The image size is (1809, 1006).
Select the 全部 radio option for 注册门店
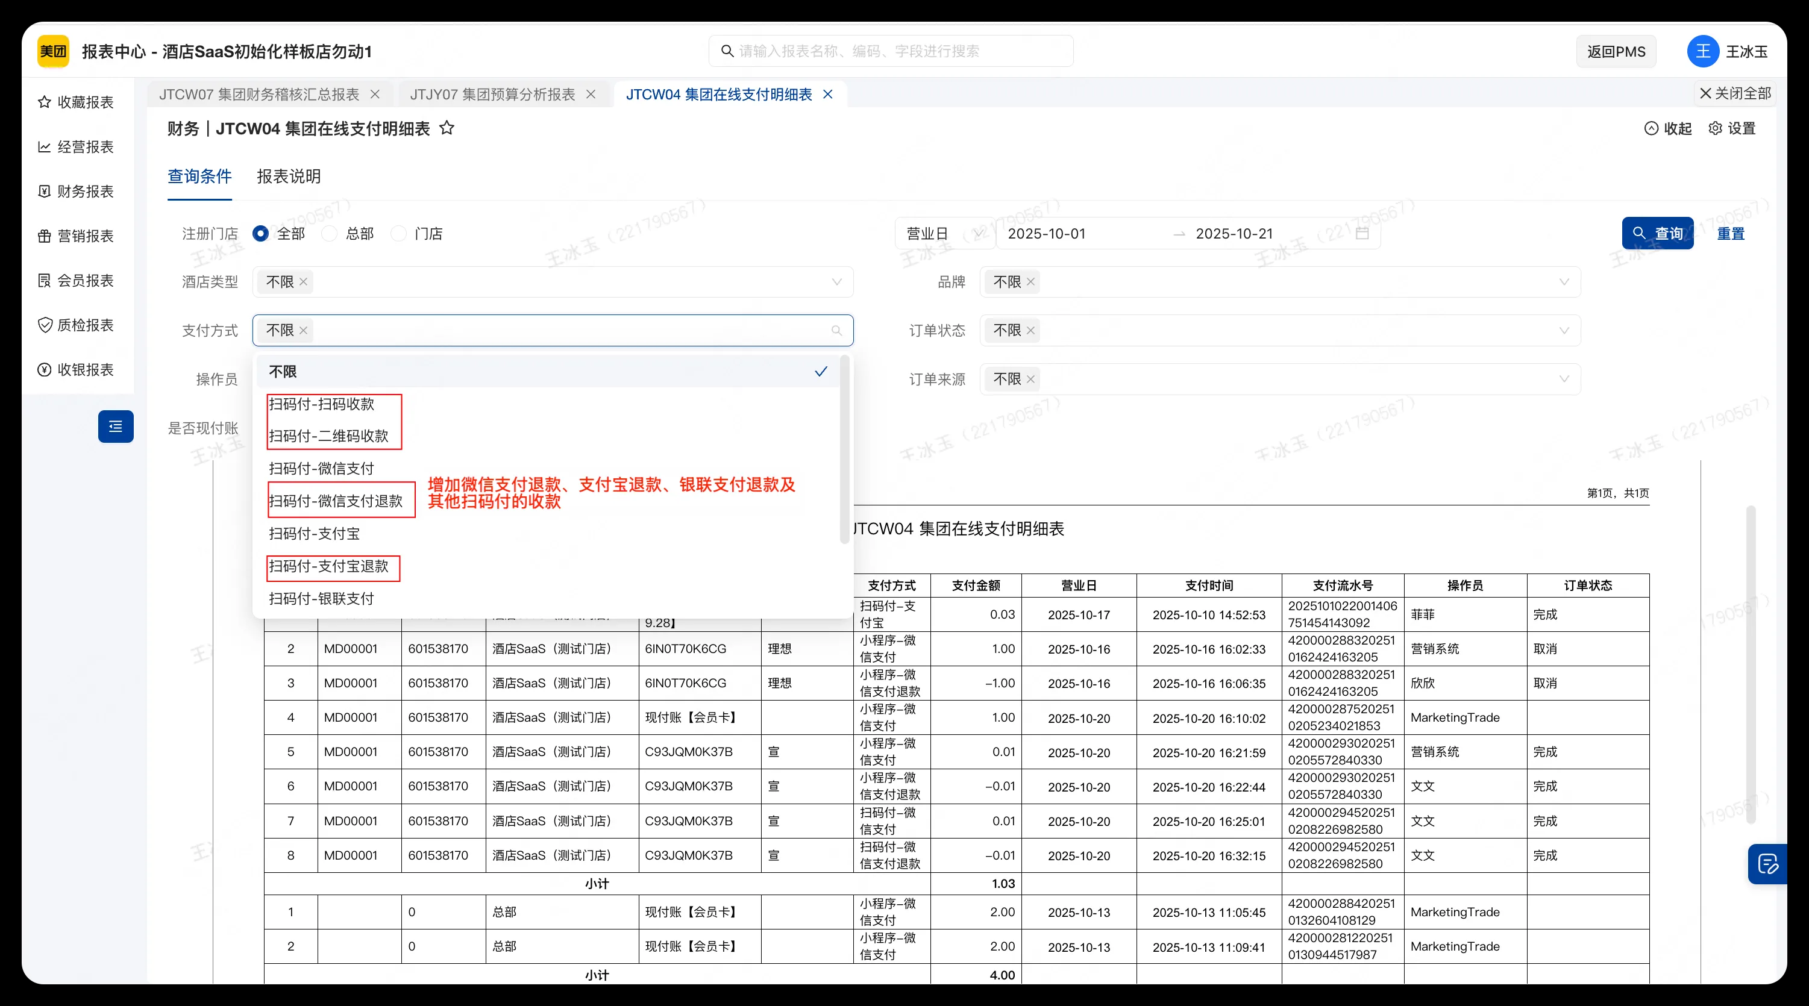[260, 233]
